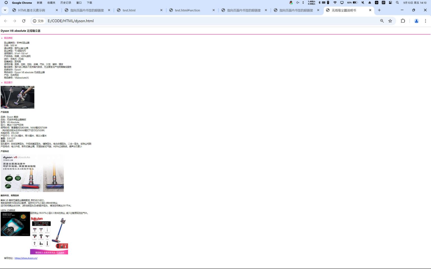
Task: Click the dyson v8 absolute banner image
Action: point(32,173)
